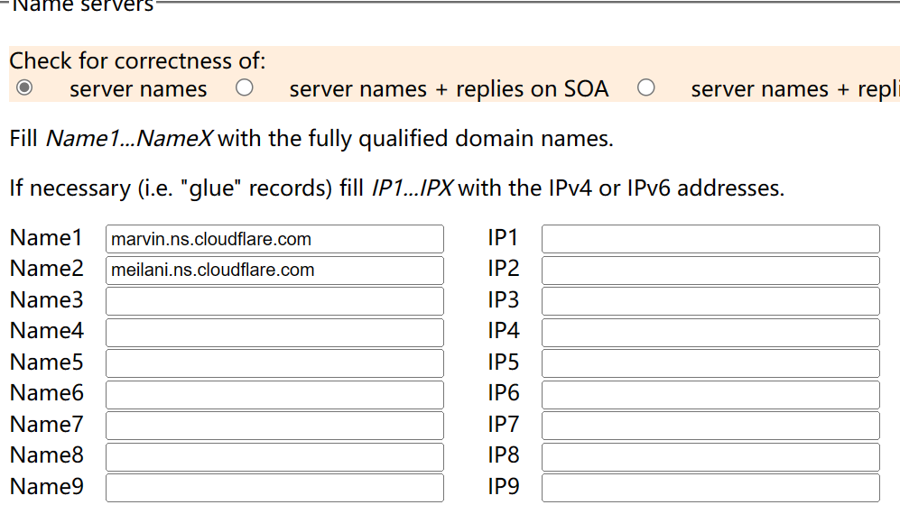Click the Name1 field with marvin.ns.cloudflare.com
Image resolution: width=900 pixels, height=514 pixels.
[x=274, y=239]
